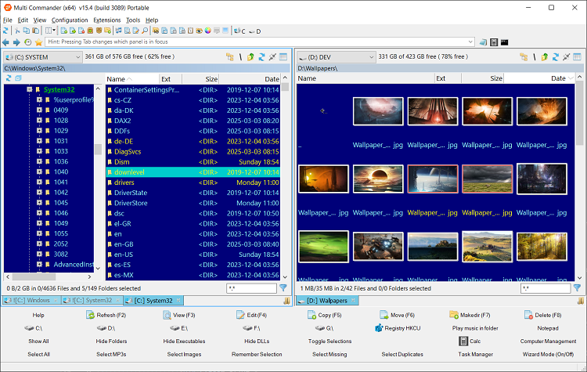The height and width of the screenshot is (372, 587).
Task: Click the calculator icon next to Calc
Action: (x=463, y=341)
